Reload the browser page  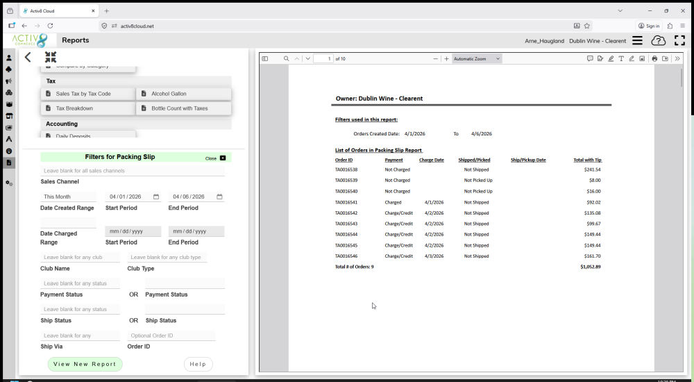tap(50, 26)
